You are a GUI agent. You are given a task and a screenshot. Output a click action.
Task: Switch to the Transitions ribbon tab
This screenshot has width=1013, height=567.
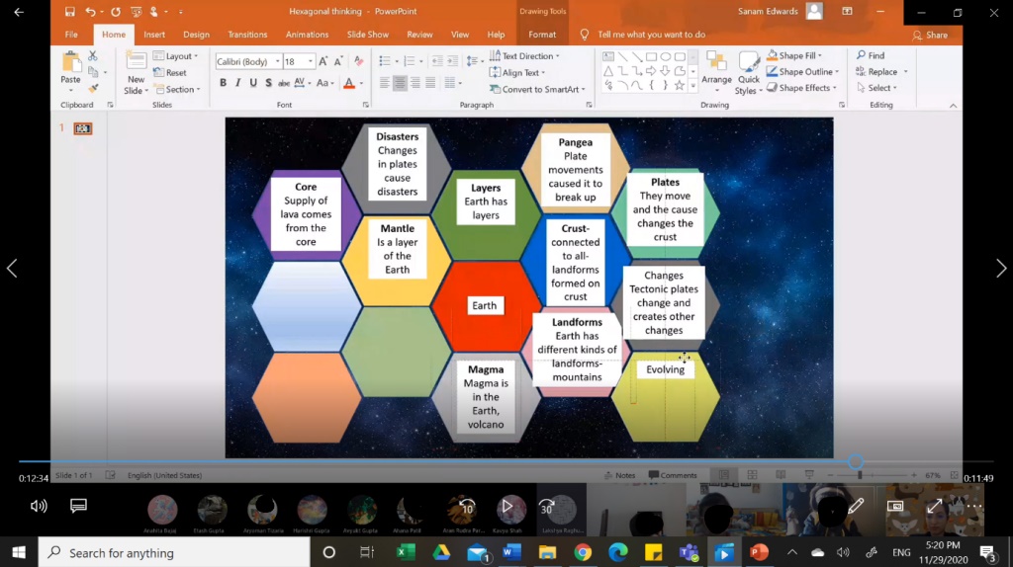click(247, 35)
